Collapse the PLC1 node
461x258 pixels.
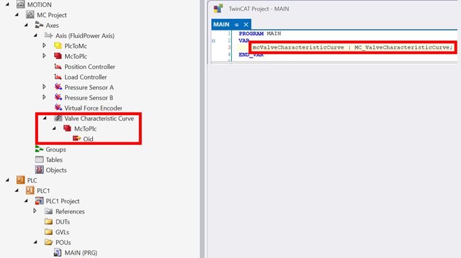coord(17,190)
